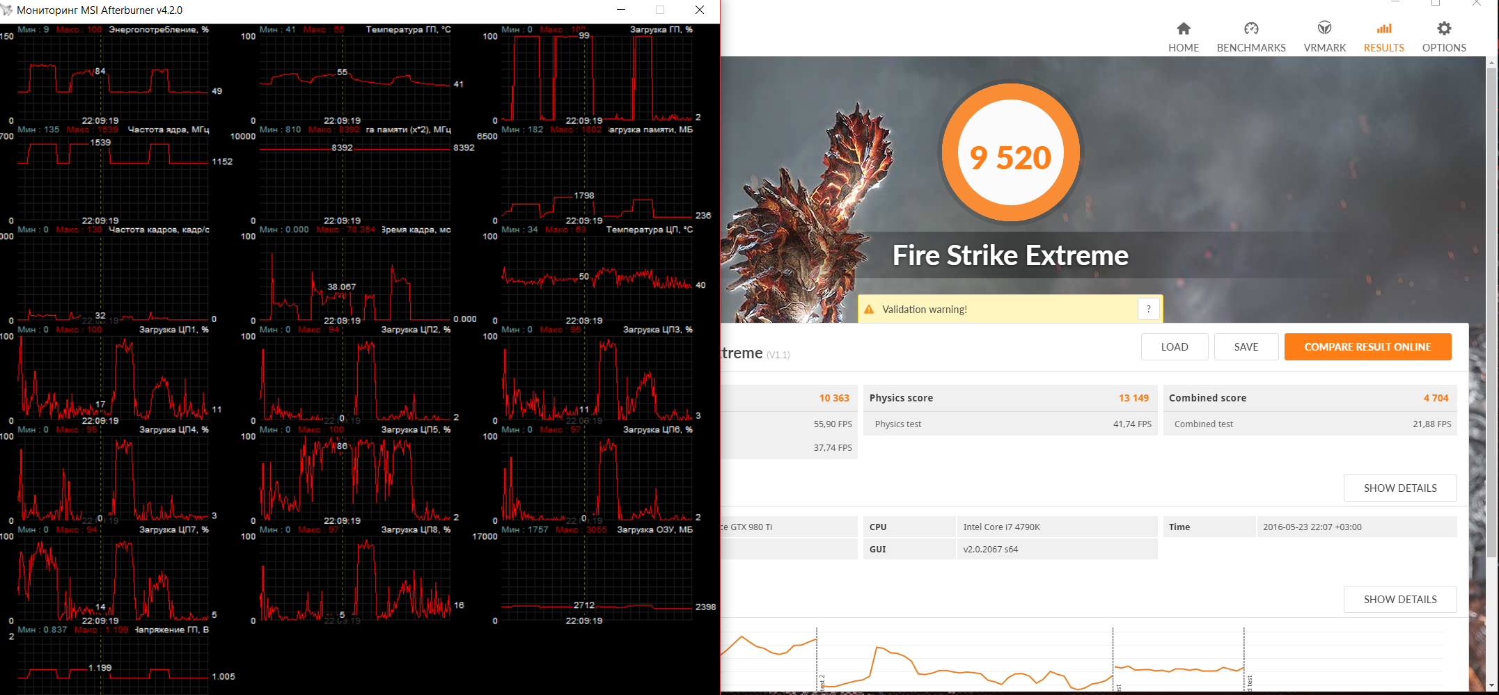
Task: Click the Physics test result 41,74 FPS
Action: coord(1132,424)
